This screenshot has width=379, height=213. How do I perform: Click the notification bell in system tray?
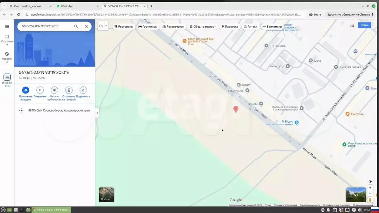[x=329, y=210]
